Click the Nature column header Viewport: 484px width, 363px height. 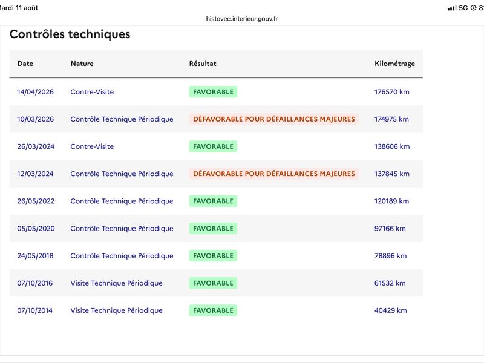(82, 64)
